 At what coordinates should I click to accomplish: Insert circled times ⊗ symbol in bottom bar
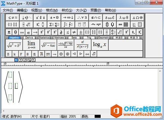pos(61,54)
